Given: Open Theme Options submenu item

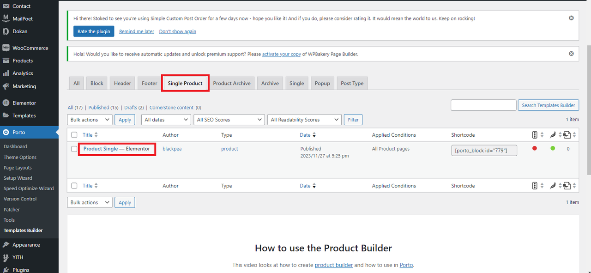Looking at the screenshot, I should click(x=20, y=157).
